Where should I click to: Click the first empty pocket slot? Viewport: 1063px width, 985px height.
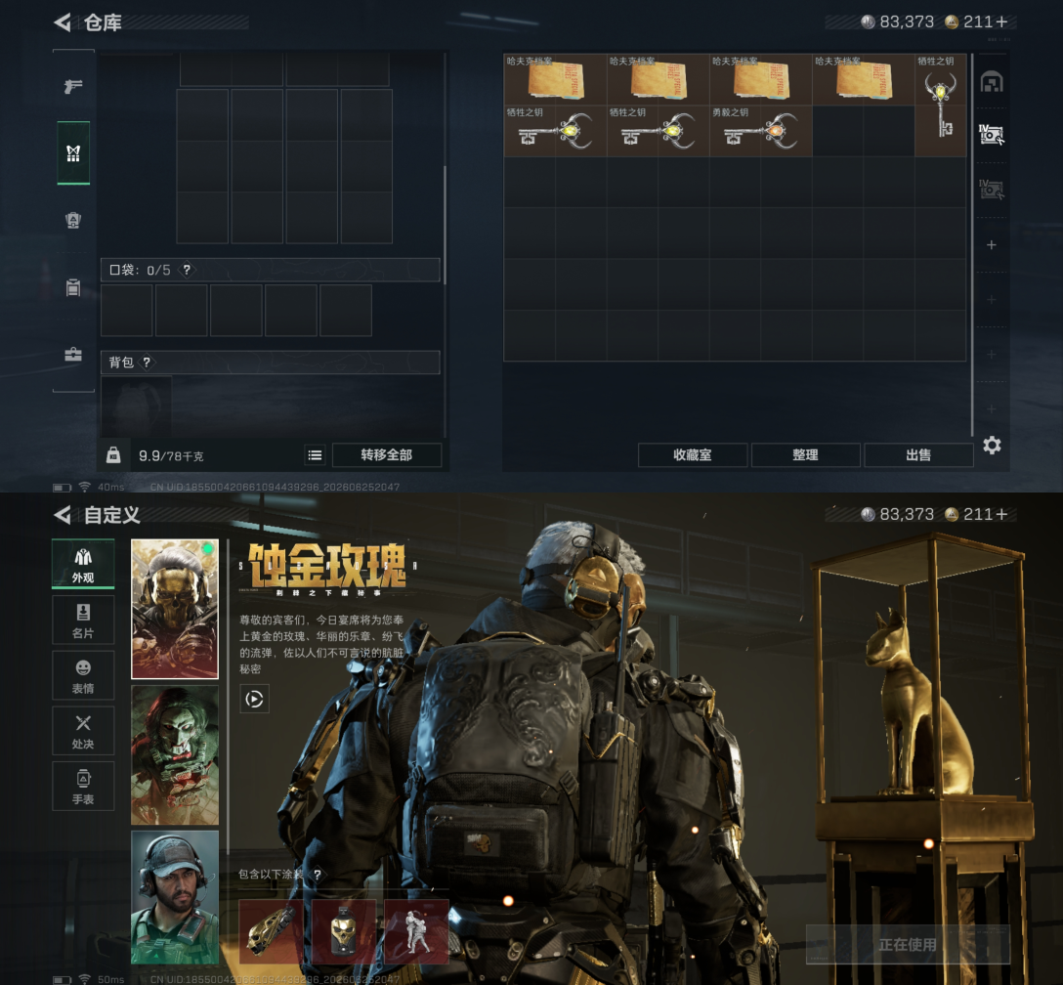pyautogui.click(x=127, y=311)
